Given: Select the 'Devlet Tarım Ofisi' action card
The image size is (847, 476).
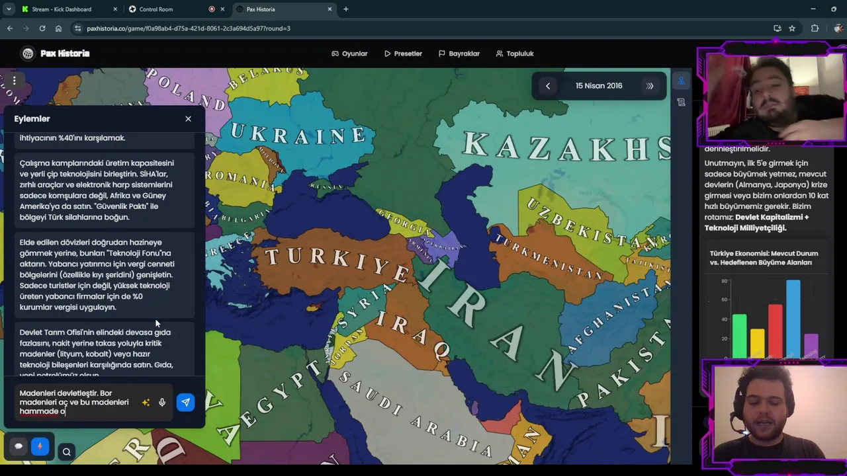Looking at the screenshot, I should 105,350.
